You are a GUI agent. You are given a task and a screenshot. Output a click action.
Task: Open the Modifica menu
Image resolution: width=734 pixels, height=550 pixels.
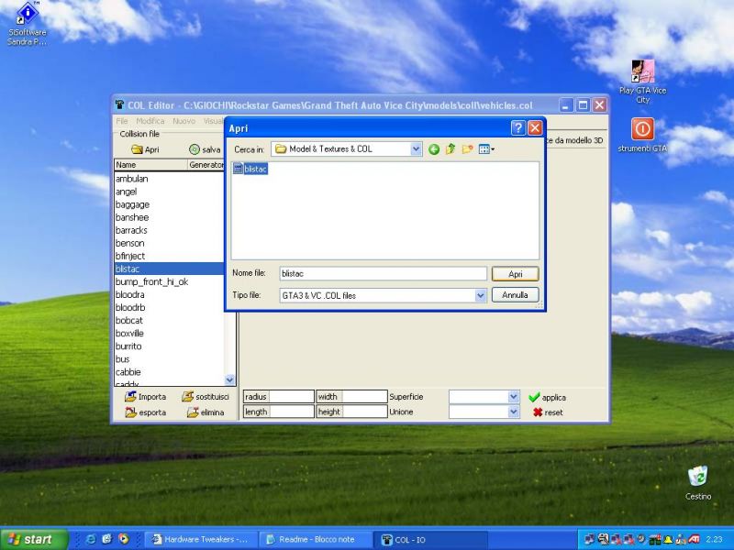(x=150, y=121)
